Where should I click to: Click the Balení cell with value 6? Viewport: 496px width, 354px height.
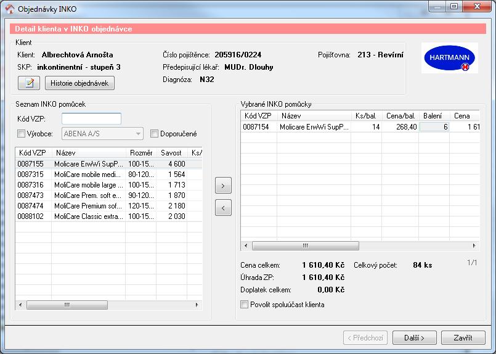pos(434,127)
